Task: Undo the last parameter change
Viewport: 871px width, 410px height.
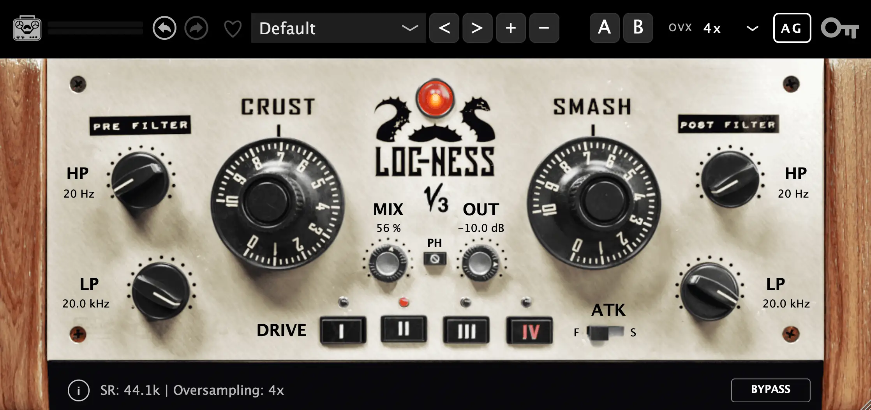Action: 164,28
